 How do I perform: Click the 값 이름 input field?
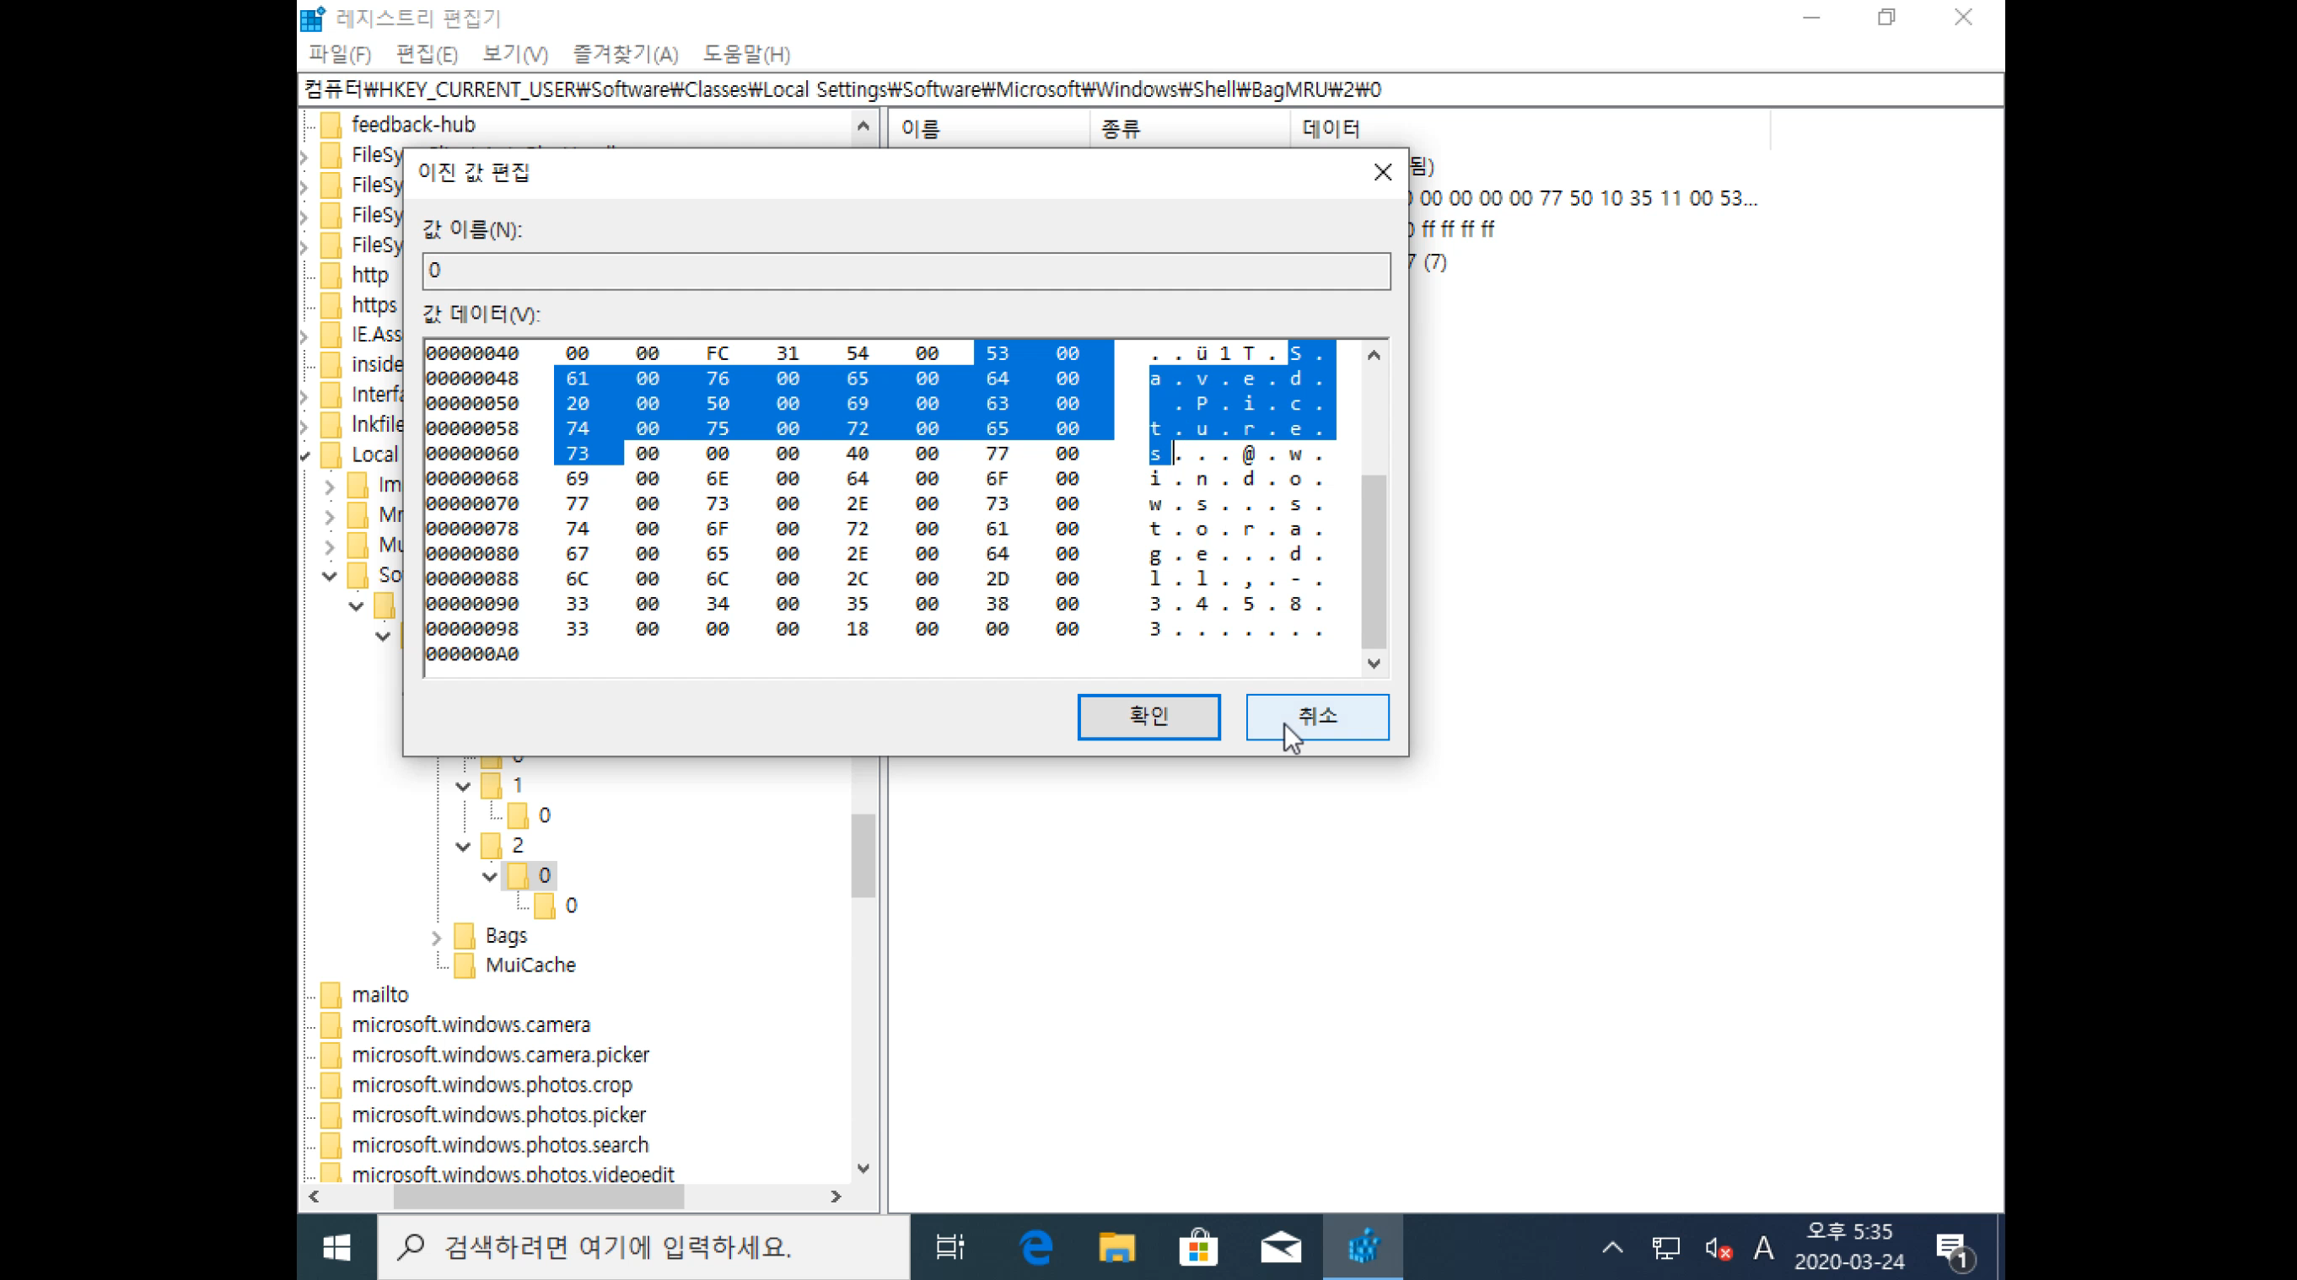click(x=906, y=271)
